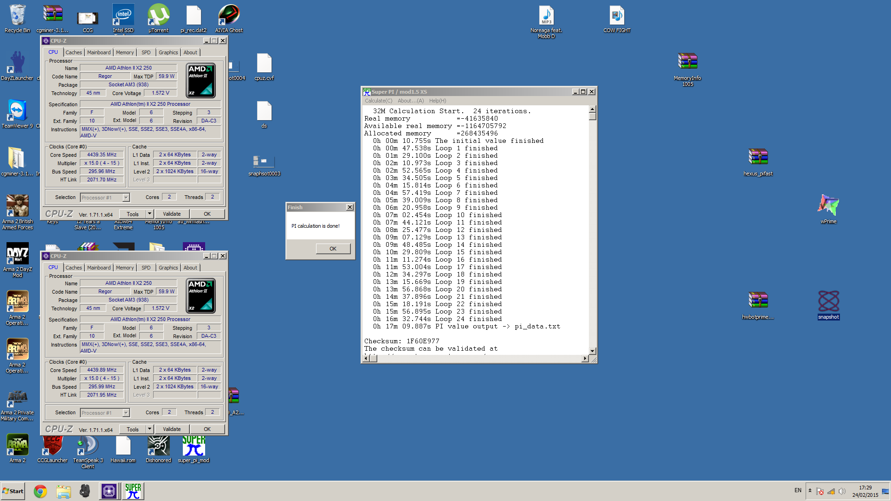Open the Memory tab in top CPU-Z
The height and width of the screenshot is (501, 891).
pyautogui.click(x=125, y=52)
